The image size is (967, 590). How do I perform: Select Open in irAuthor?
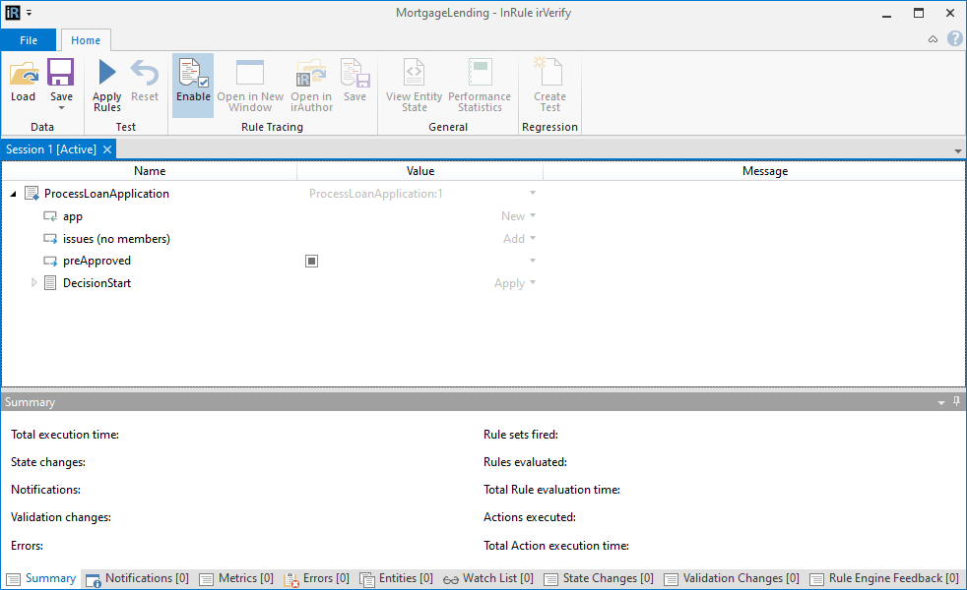311,84
